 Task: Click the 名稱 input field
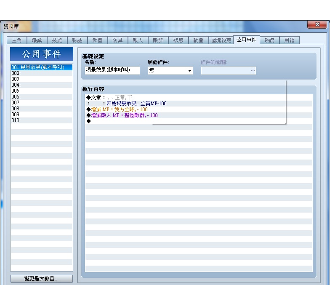coord(112,70)
